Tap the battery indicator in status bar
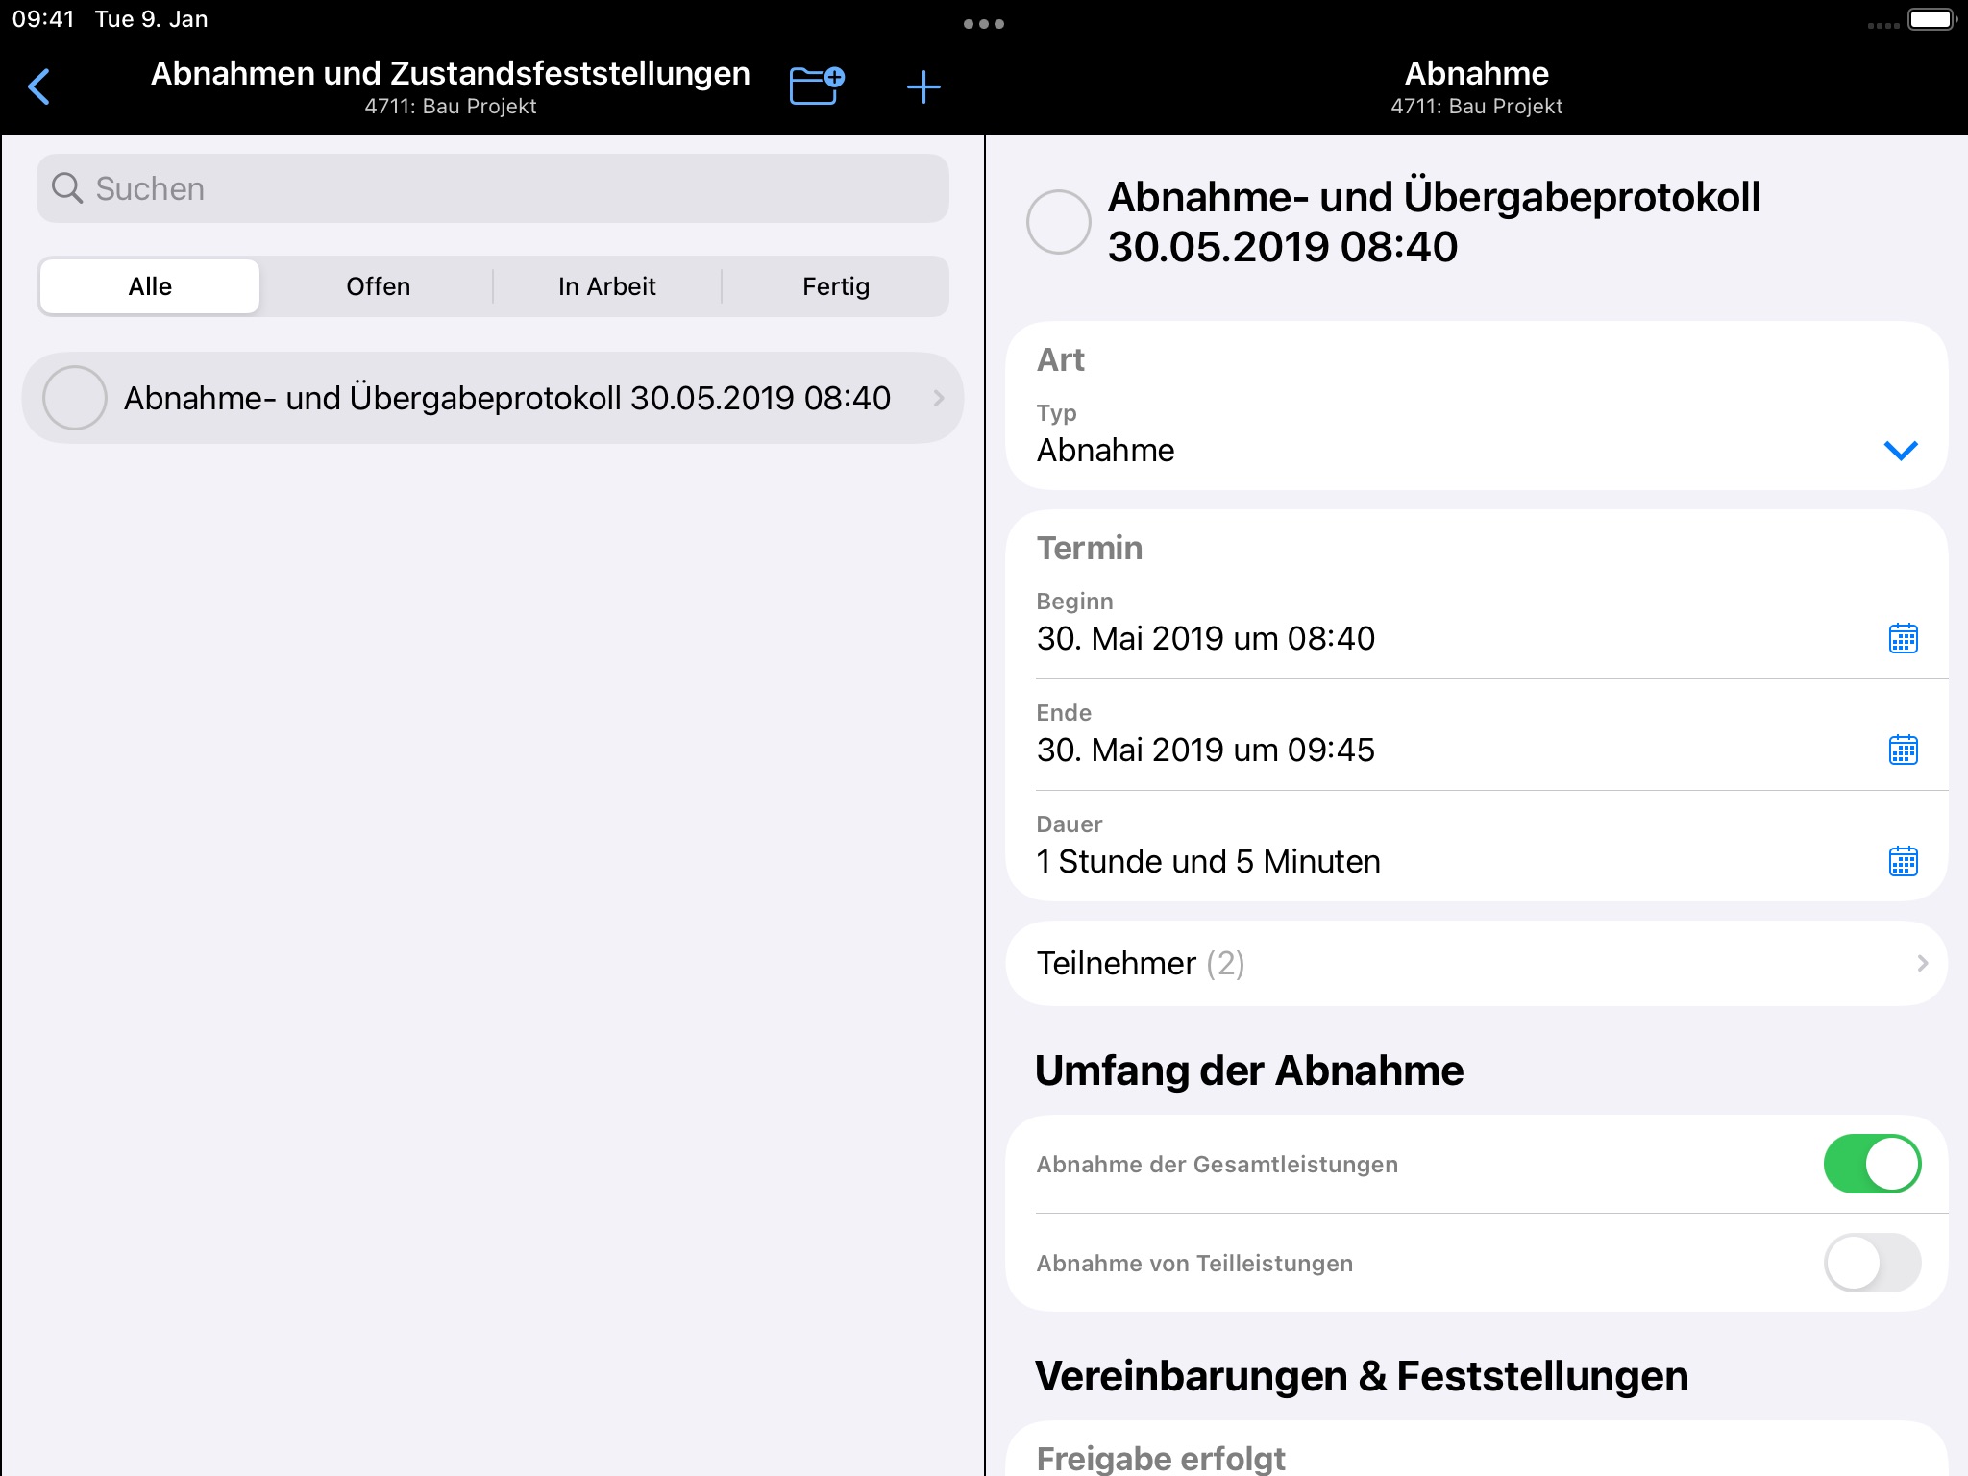The width and height of the screenshot is (1968, 1476). click(x=1932, y=19)
